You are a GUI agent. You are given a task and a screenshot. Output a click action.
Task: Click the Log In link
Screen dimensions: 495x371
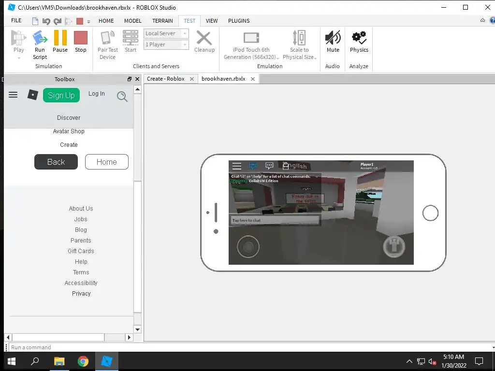point(96,94)
